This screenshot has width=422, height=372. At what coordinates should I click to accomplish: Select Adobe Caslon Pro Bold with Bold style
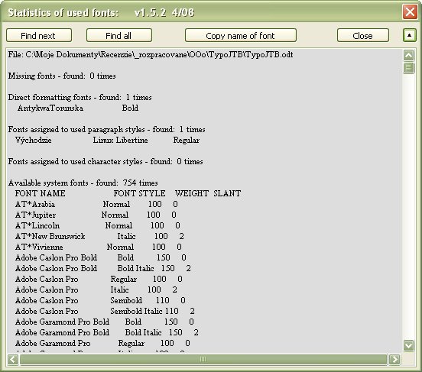(x=101, y=257)
